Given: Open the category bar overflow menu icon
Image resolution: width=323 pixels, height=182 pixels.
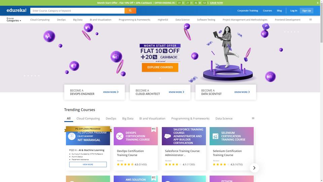Looking at the screenshot, I should 311,20.
